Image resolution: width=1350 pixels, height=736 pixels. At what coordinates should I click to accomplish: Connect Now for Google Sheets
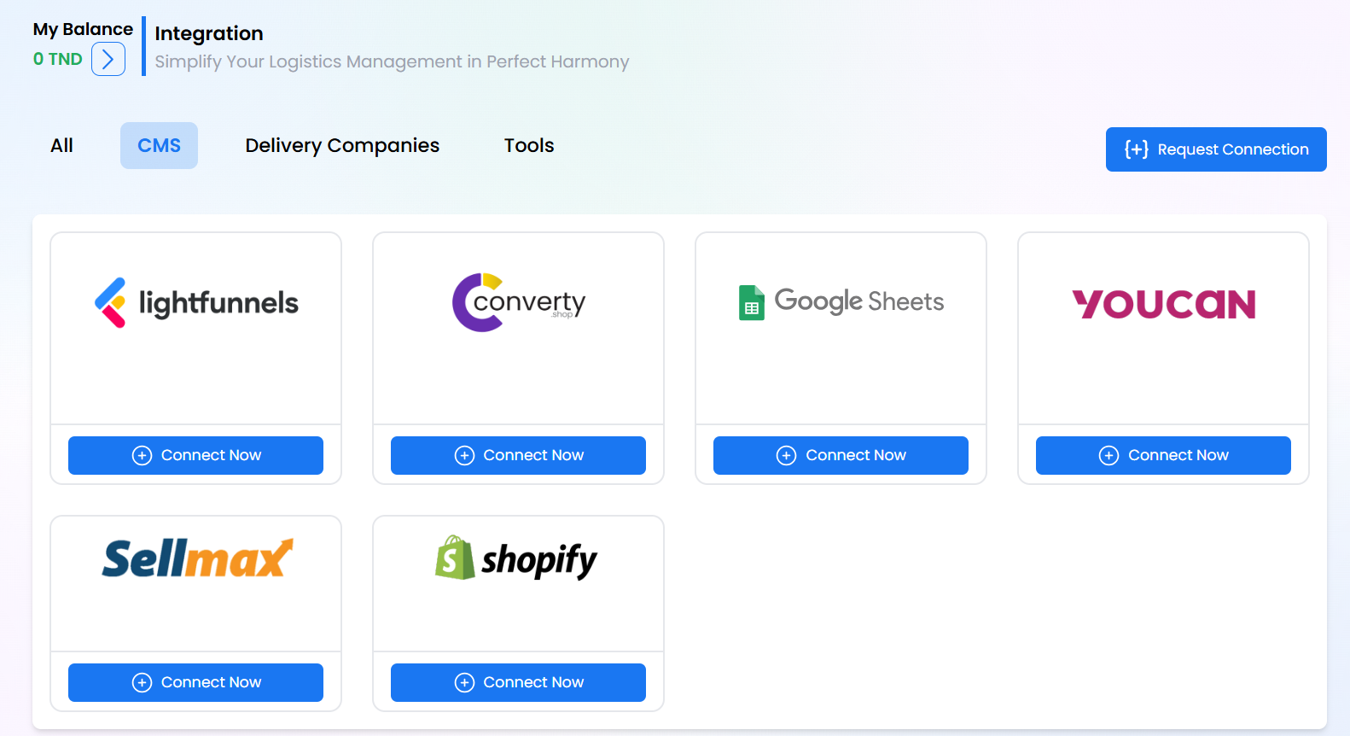point(841,455)
